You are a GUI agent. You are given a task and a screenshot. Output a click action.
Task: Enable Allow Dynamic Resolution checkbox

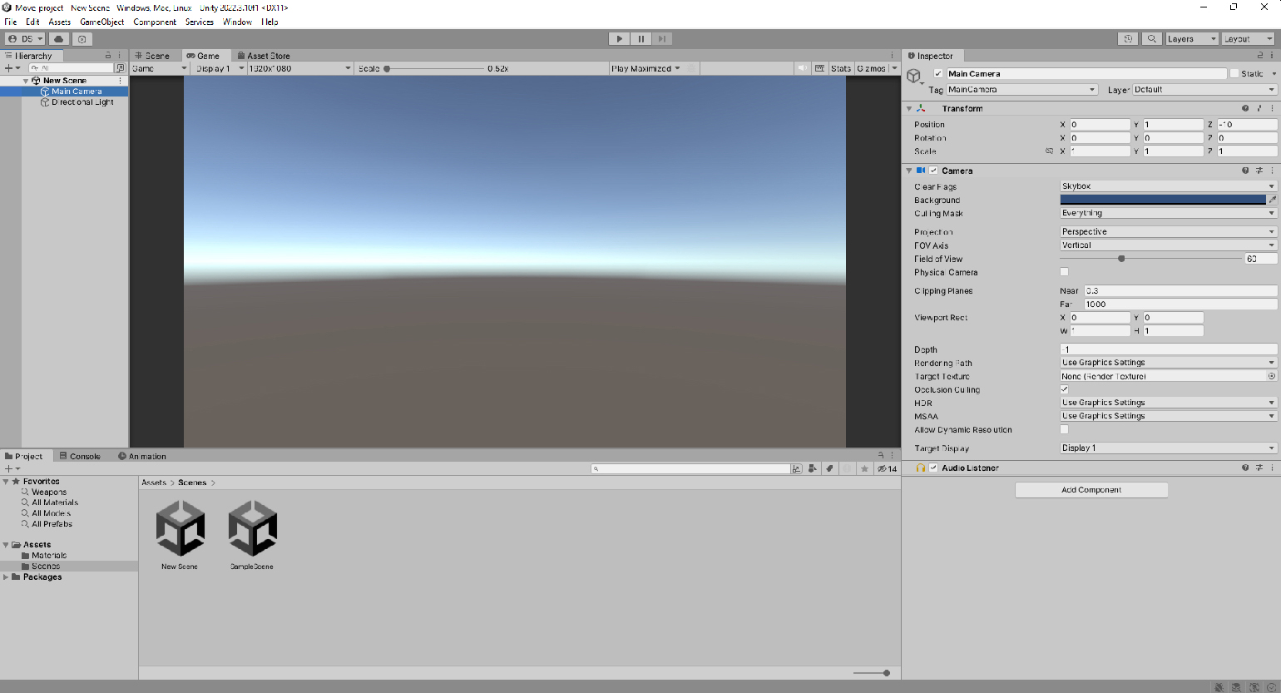pyautogui.click(x=1064, y=430)
